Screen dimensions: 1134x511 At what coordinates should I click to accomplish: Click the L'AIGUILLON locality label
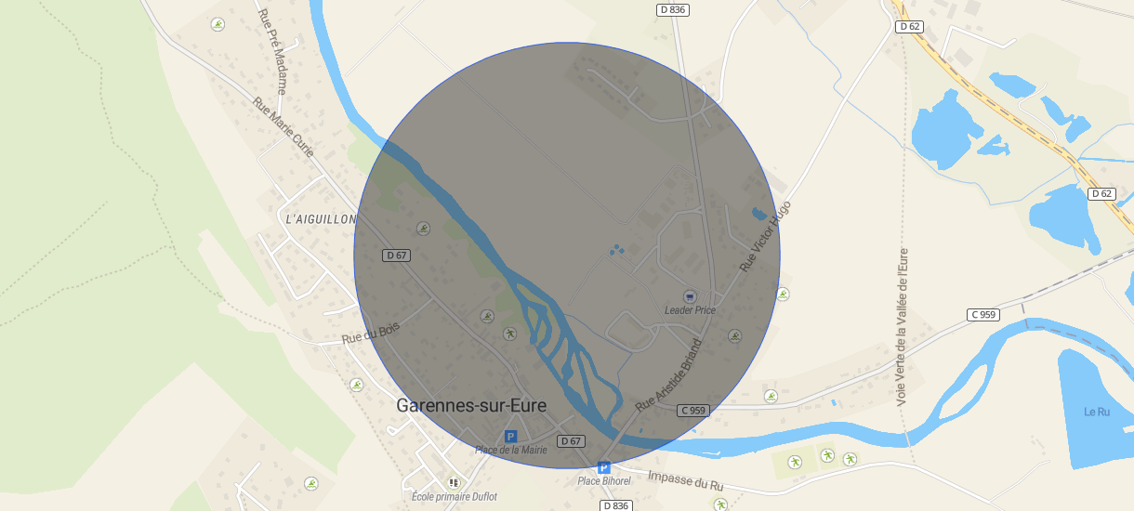(x=321, y=219)
